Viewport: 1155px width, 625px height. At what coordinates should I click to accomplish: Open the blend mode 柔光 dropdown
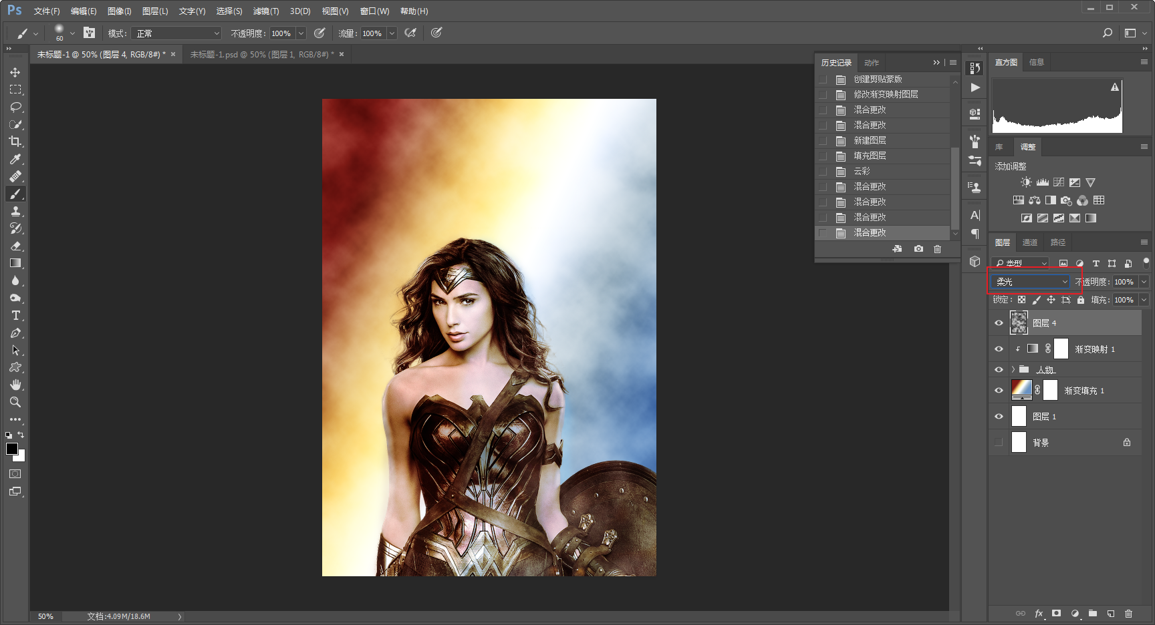point(1031,282)
